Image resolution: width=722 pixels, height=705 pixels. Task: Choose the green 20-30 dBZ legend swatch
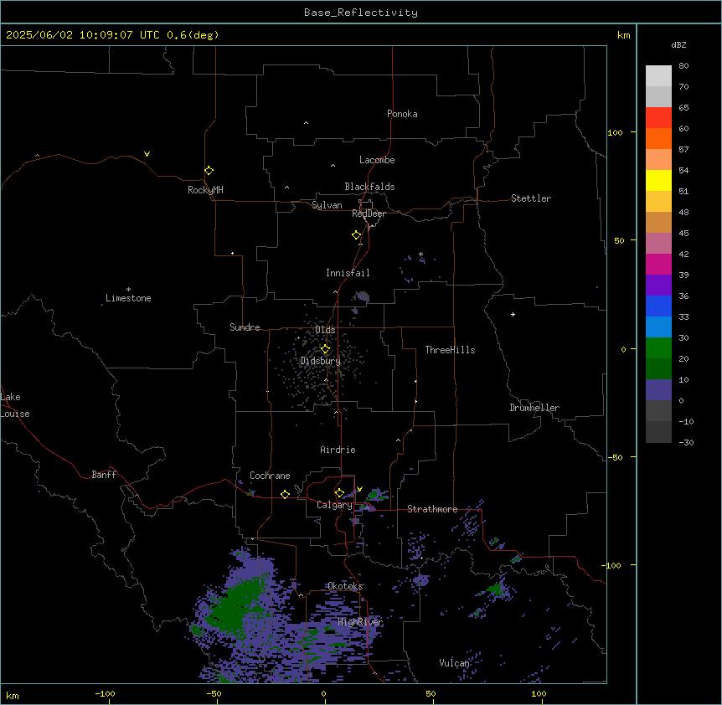tap(658, 348)
